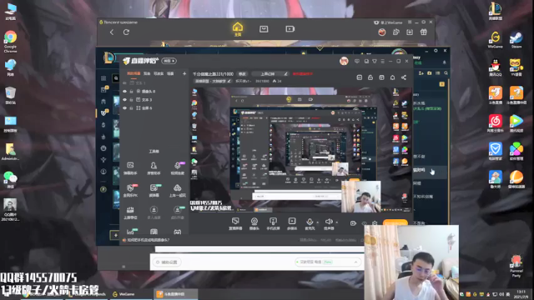Image resolution: width=534 pixels, height=300 pixels.
Task: Open the danmaku assistant tool in the toolbox
Action: 130,168
